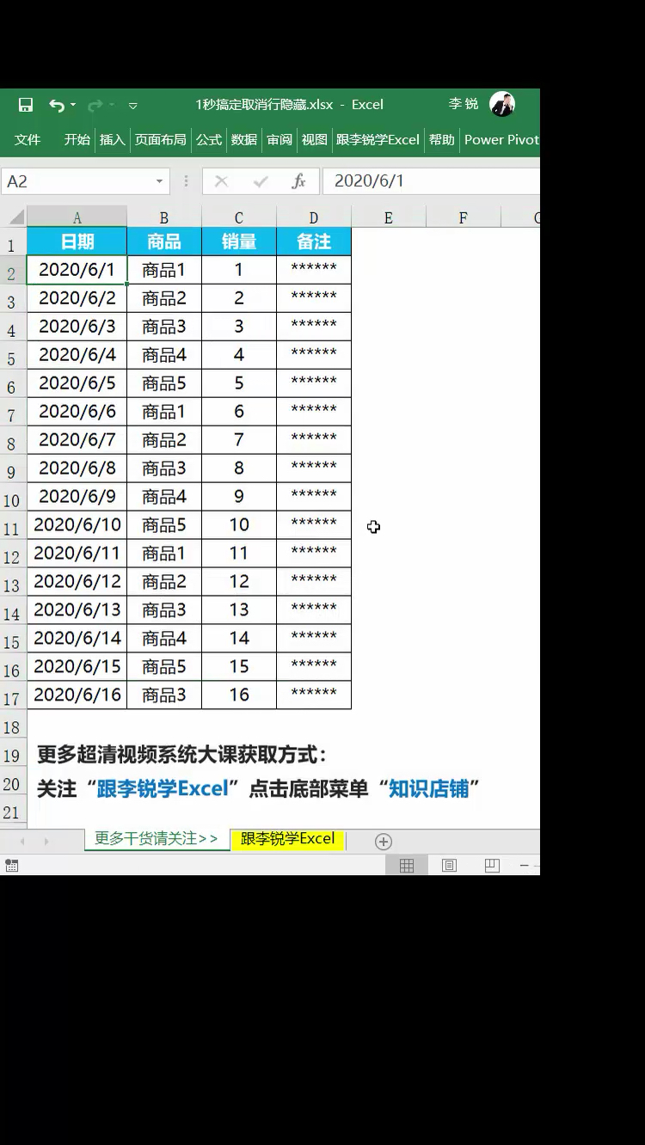Switch to the 跟李锐学Excel ribbon tab
This screenshot has width=645, height=1145.
click(378, 139)
